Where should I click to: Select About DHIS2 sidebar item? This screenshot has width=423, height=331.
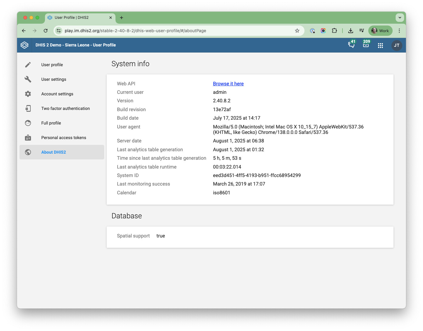point(53,152)
